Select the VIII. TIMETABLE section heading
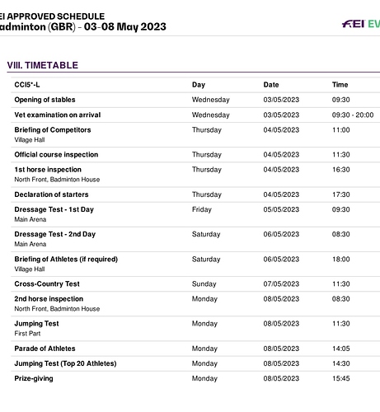The image size is (380, 412). (43, 65)
